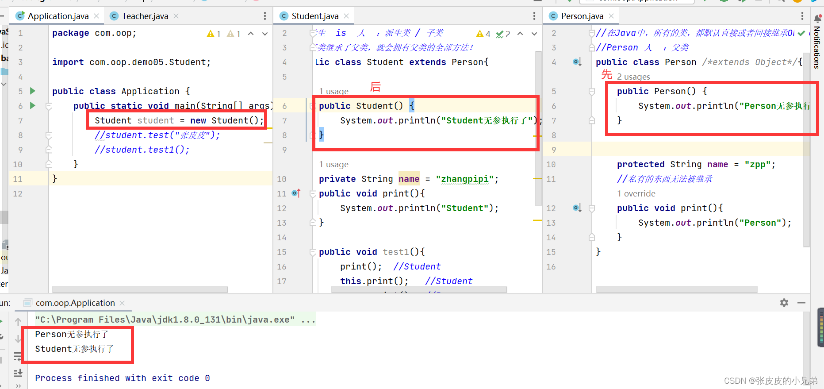Collapse the comment block fold in Person.java
Image resolution: width=824 pixels, height=389 pixels.
[x=592, y=33]
